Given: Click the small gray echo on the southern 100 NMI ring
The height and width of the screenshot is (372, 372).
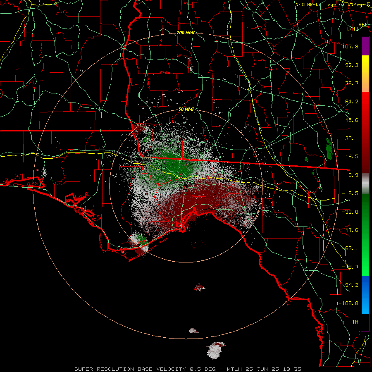Looking at the screenshot, I should coord(193,331).
